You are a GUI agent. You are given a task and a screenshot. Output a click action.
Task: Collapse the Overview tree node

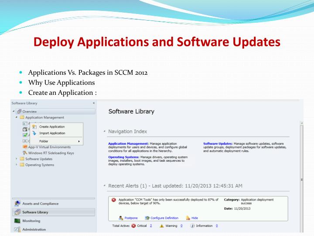point(14,111)
